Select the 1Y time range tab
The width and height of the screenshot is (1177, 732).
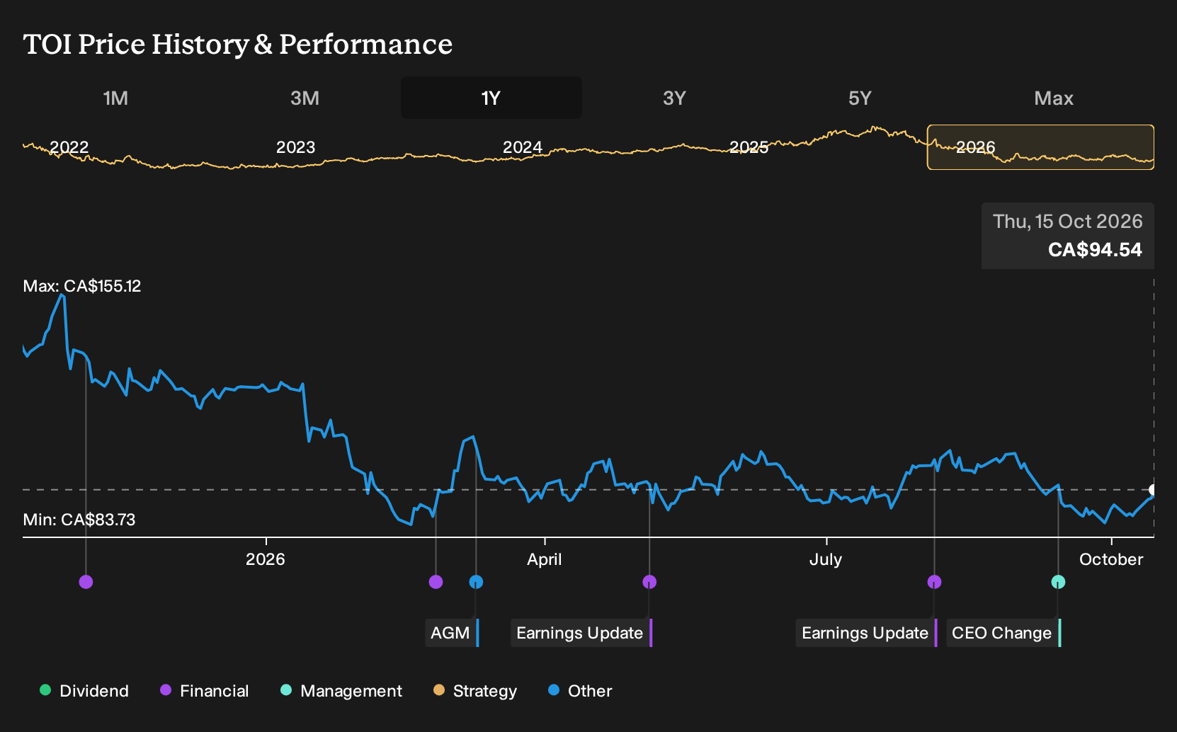pos(491,98)
